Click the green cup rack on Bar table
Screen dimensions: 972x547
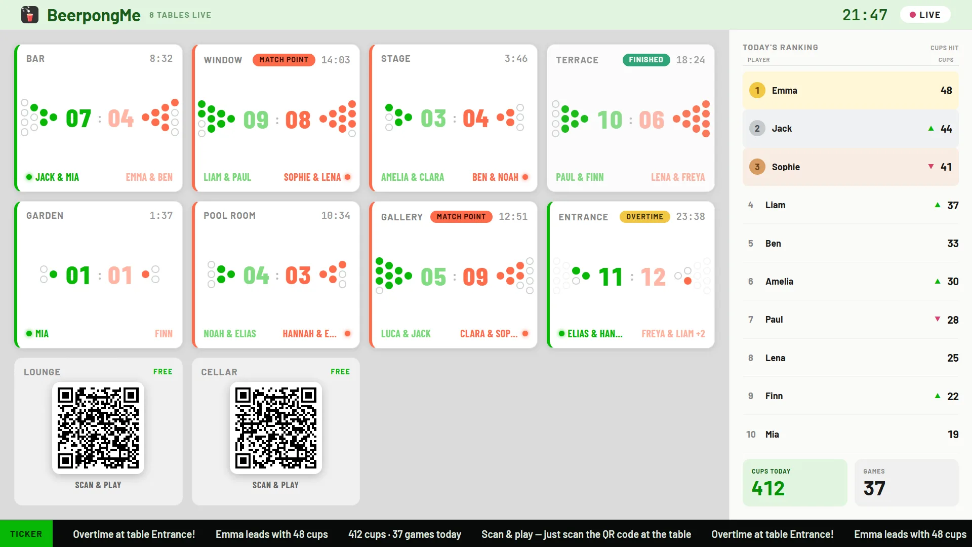click(x=39, y=118)
